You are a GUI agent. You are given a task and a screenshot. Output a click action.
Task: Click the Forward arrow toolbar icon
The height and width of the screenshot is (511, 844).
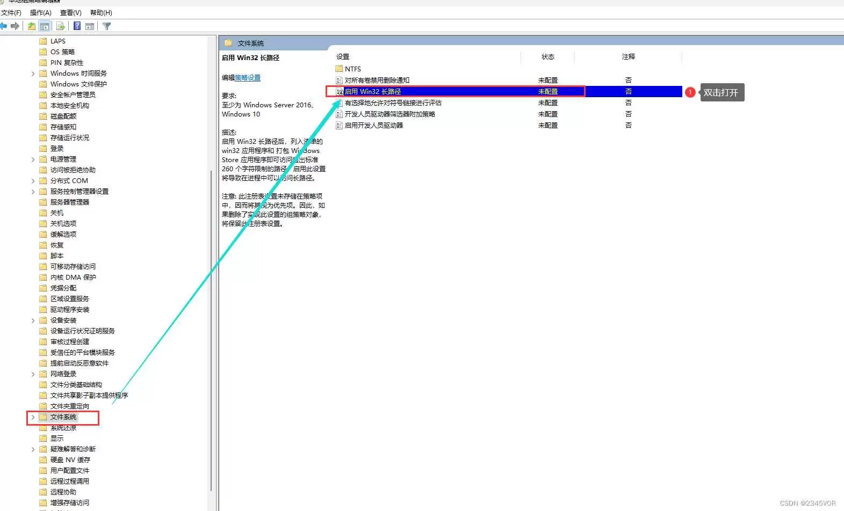click(15, 26)
